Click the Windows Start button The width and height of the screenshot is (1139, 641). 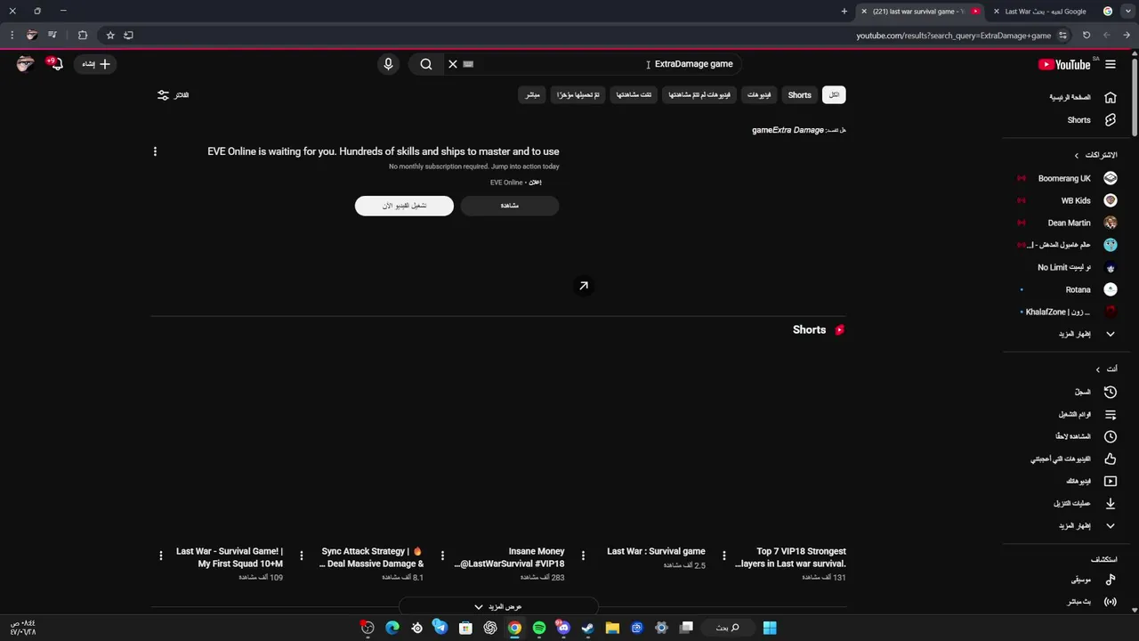[x=770, y=628]
